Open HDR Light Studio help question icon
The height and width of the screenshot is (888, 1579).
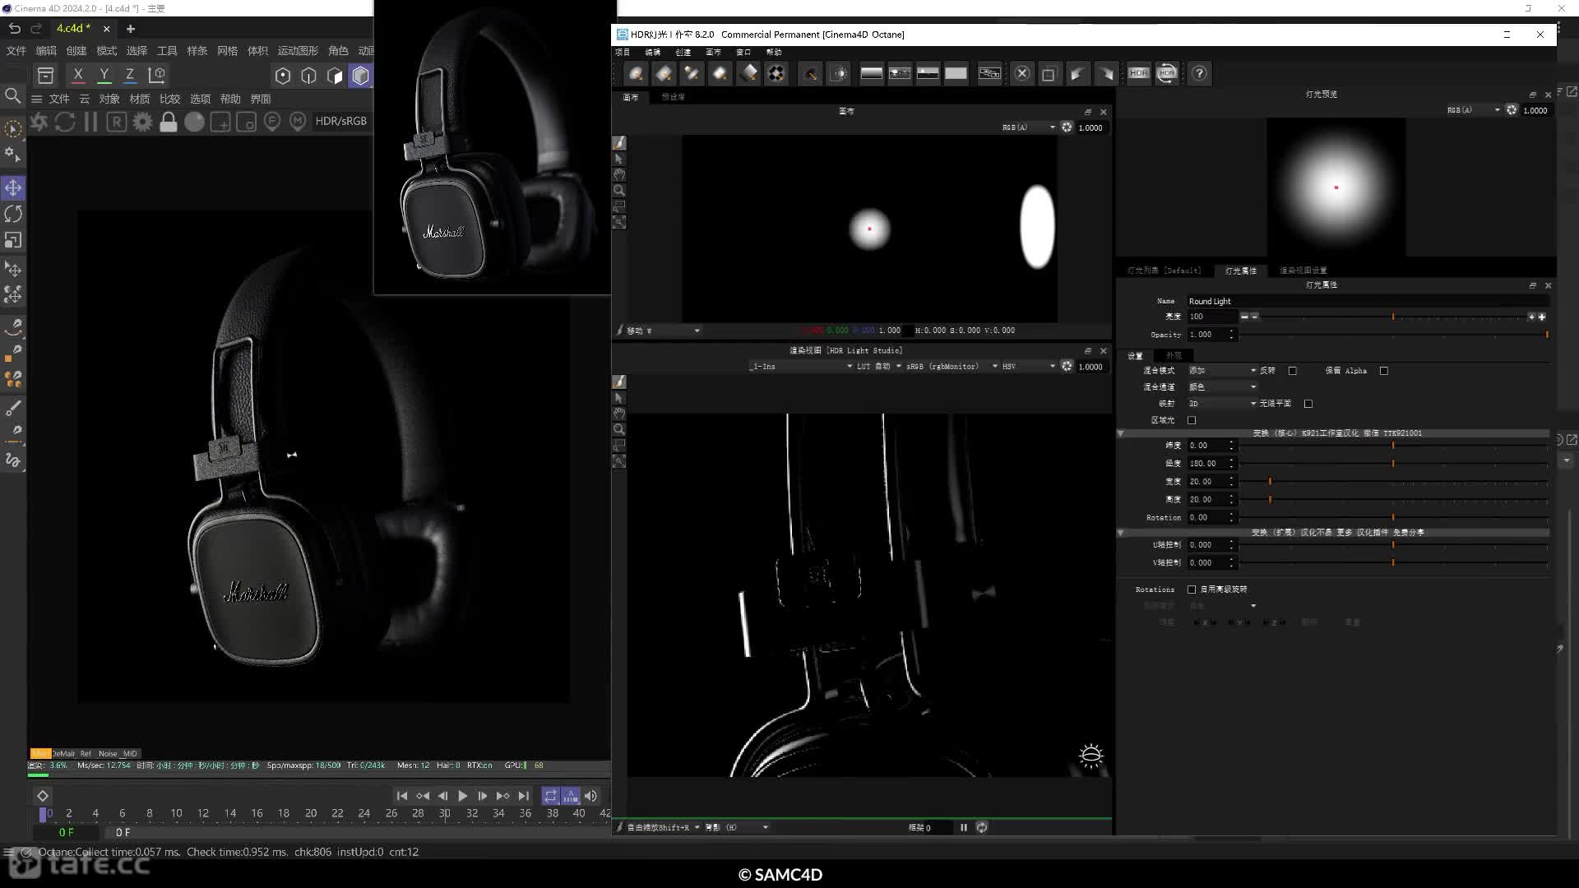point(1200,73)
